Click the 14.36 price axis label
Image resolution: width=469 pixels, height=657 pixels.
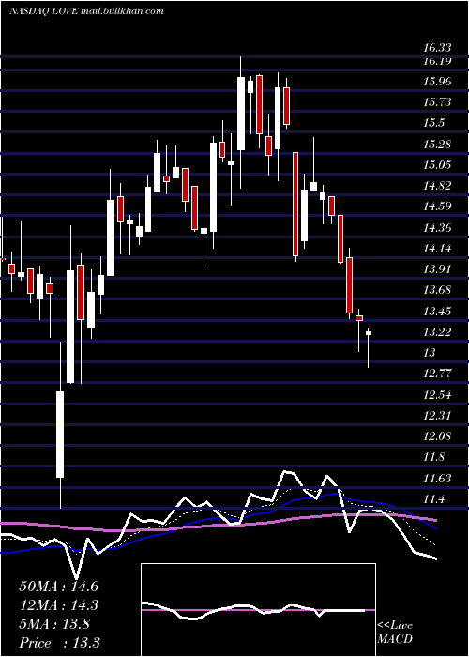(x=437, y=228)
